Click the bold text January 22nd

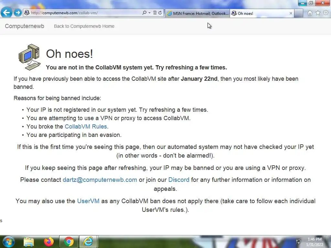[199, 79]
